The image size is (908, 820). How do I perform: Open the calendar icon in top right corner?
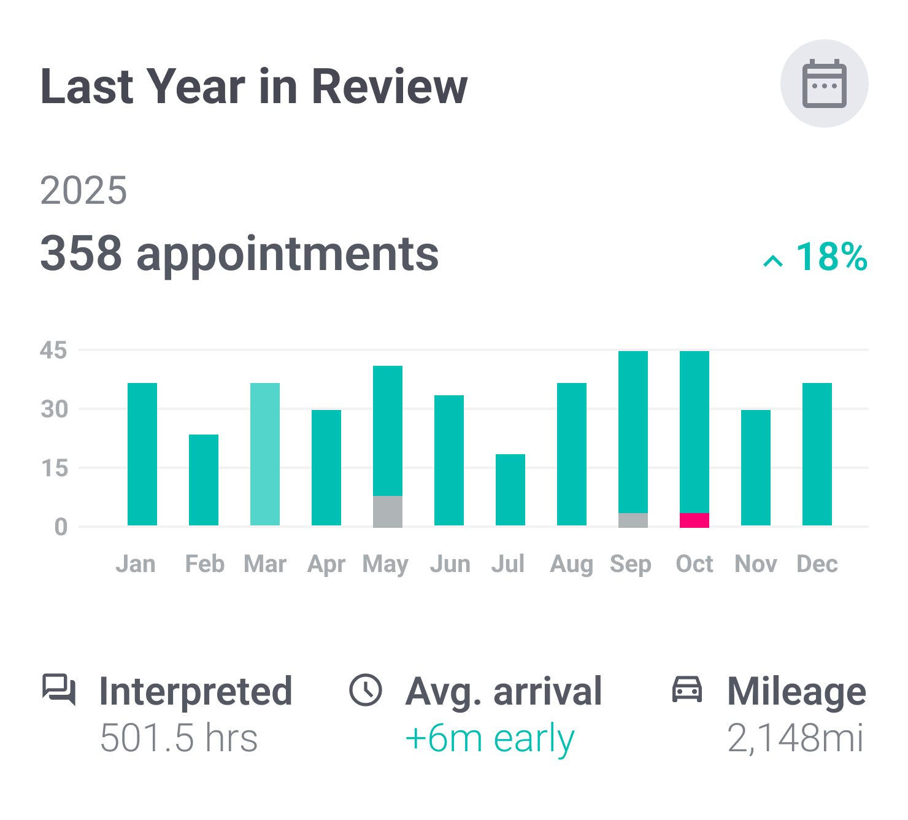(825, 86)
